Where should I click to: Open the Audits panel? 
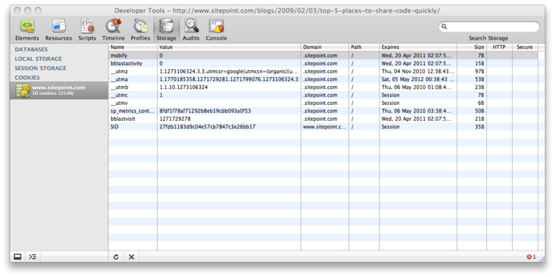(x=191, y=30)
